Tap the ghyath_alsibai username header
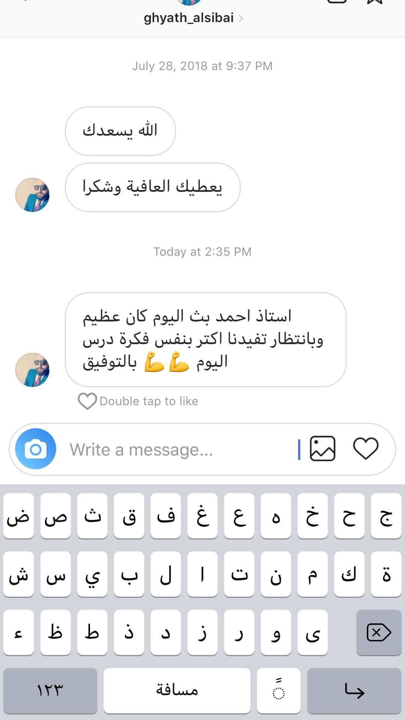 click(x=189, y=18)
